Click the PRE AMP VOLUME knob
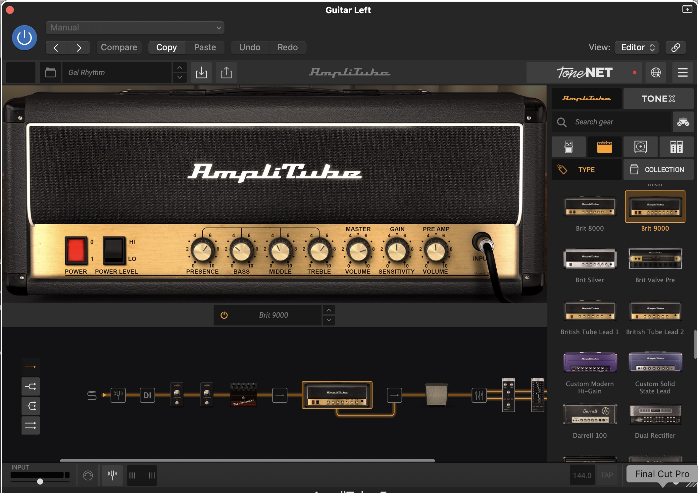The image size is (698, 493). point(436,251)
